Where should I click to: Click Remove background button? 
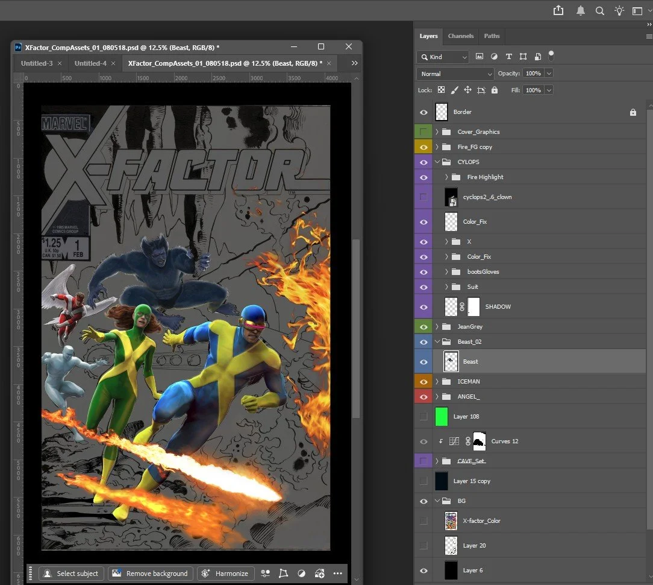(151, 574)
